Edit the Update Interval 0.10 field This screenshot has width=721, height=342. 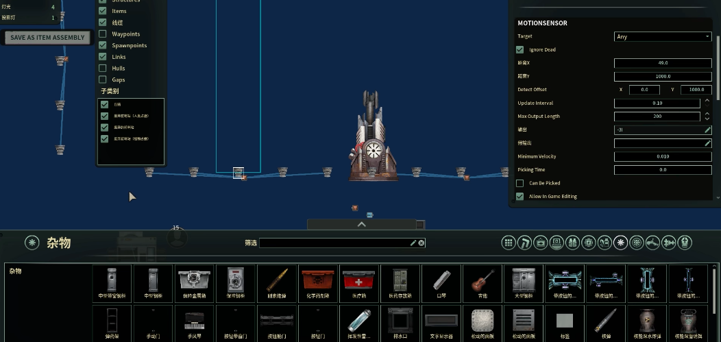point(657,103)
